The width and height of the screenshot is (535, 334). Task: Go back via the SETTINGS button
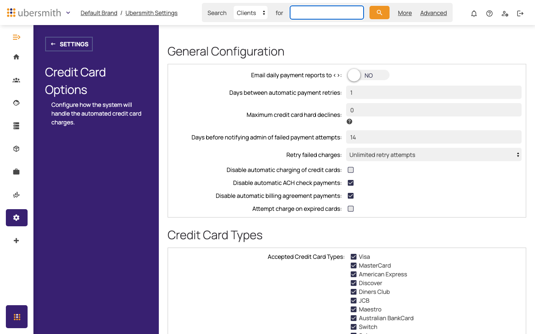tap(69, 44)
